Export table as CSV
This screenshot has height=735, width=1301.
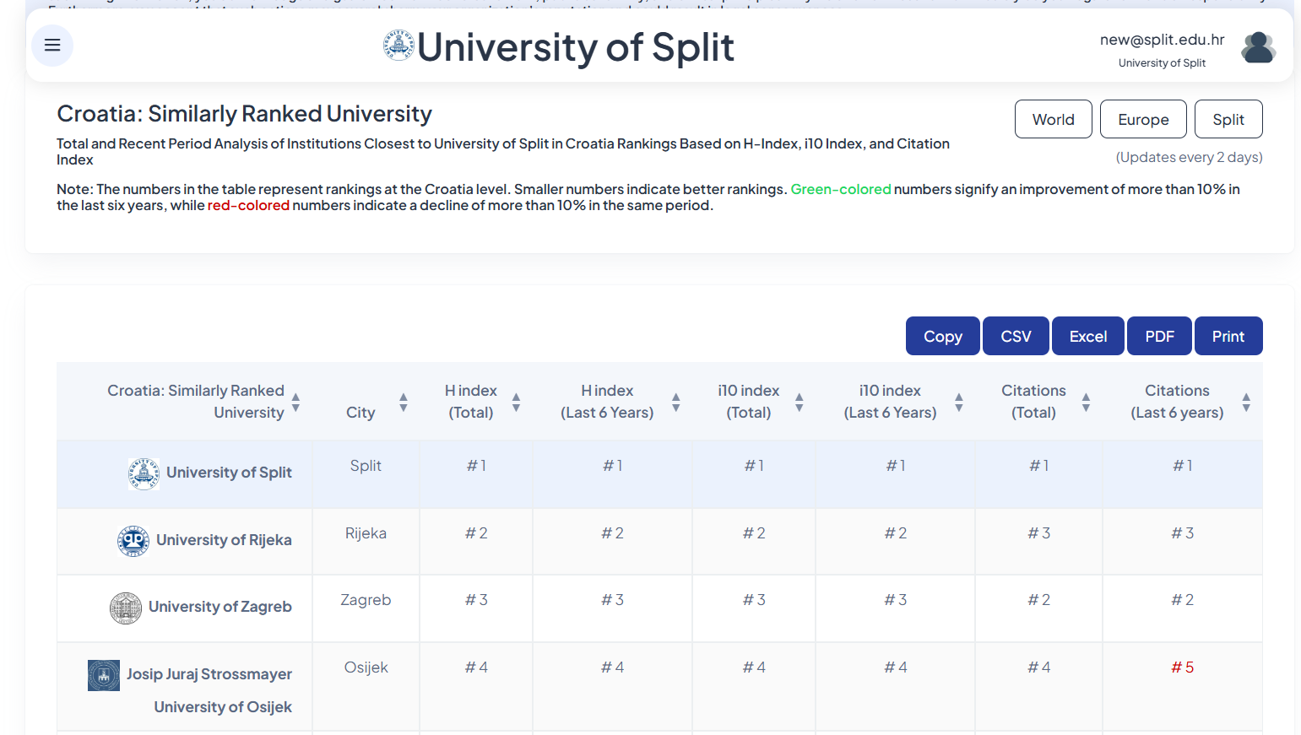pyautogui.click(x=1016, y=336)
